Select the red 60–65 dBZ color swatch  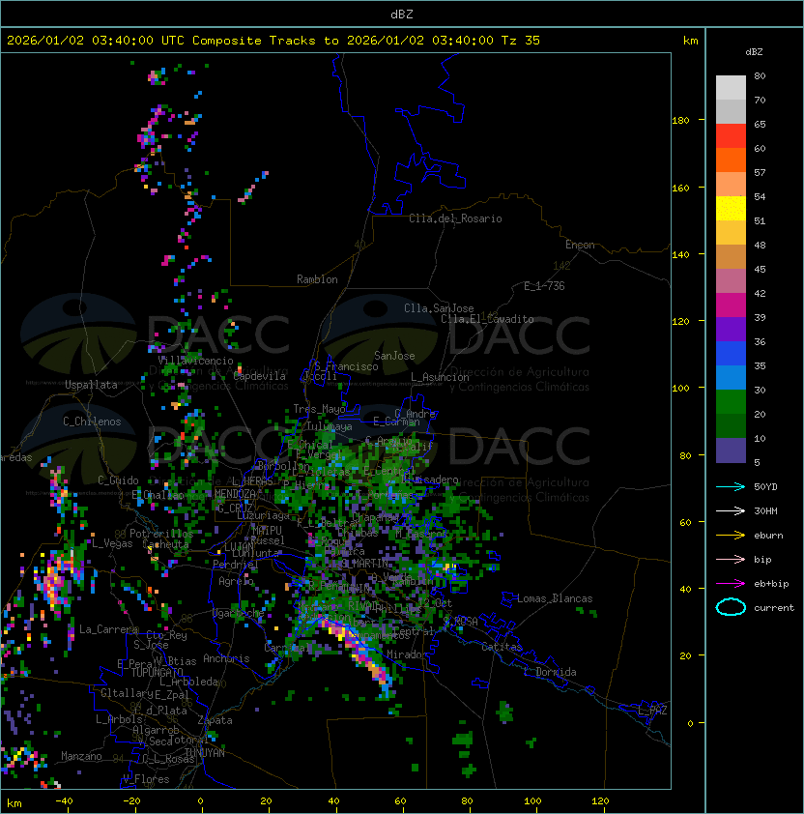[x=731, y=136]
